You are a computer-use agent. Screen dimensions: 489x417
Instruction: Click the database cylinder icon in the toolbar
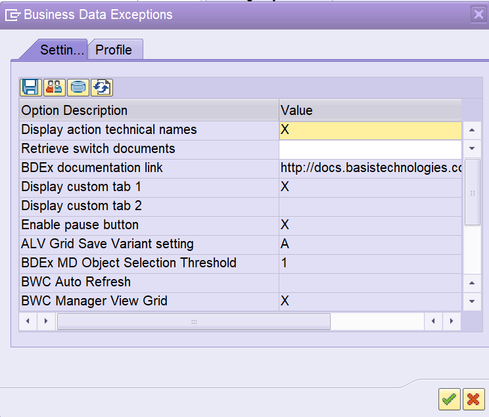(x=78, y=87)
